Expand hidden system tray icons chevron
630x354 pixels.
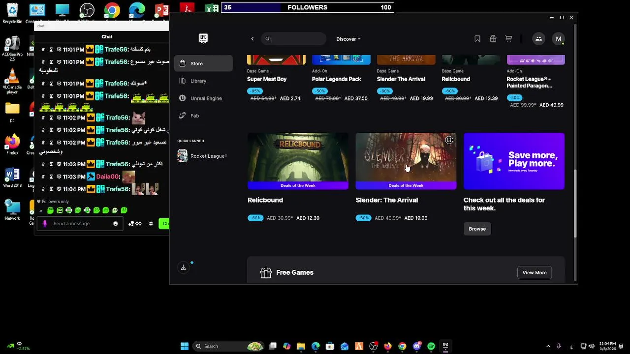click(548, 346)
